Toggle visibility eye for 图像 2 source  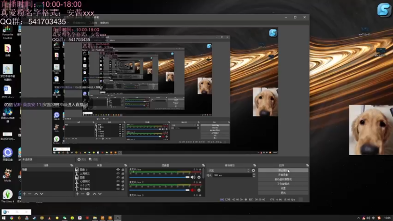(x=118, y=170)
